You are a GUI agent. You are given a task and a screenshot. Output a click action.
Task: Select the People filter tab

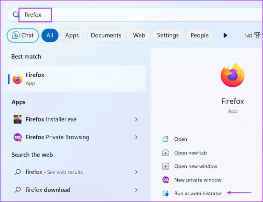click(x=200, y=35)
